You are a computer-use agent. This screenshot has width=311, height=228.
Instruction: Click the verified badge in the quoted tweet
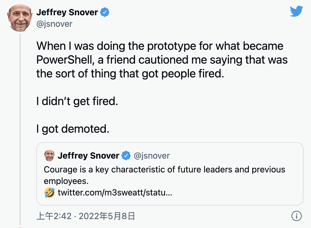point(126,156)
